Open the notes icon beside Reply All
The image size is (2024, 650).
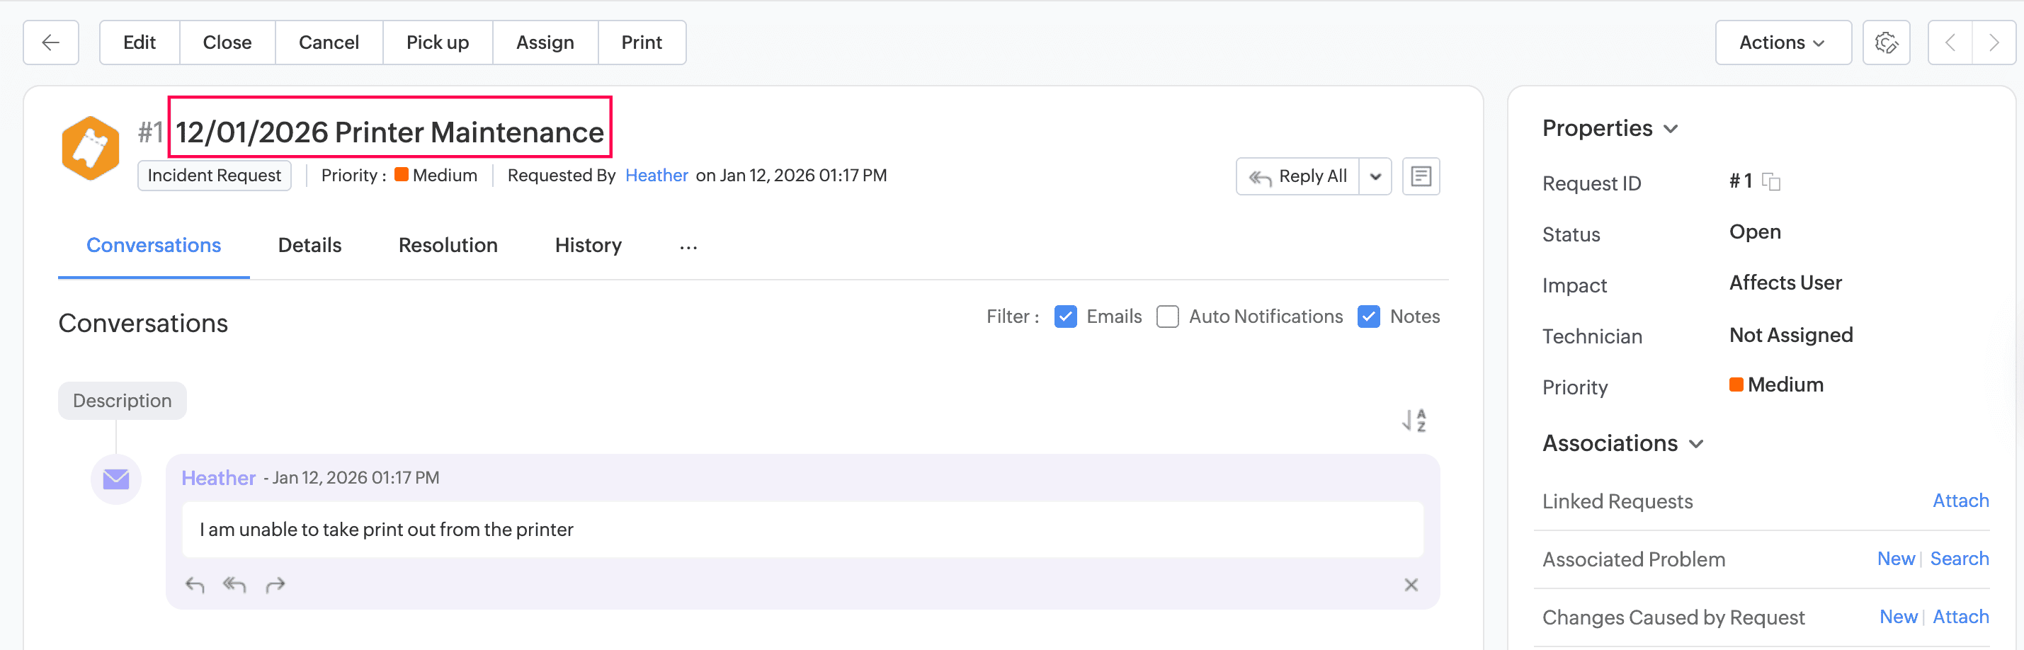(x=1421, y=176)
